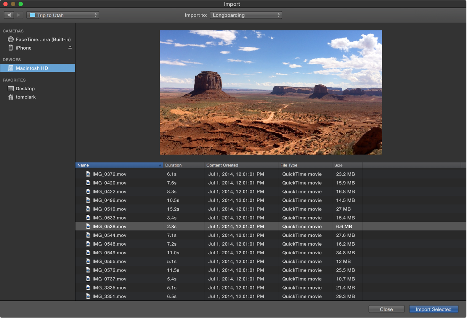This screenshot has height=318, width=467.
Task: Open the Import to destination popup
Action: [x=246, y=15]
